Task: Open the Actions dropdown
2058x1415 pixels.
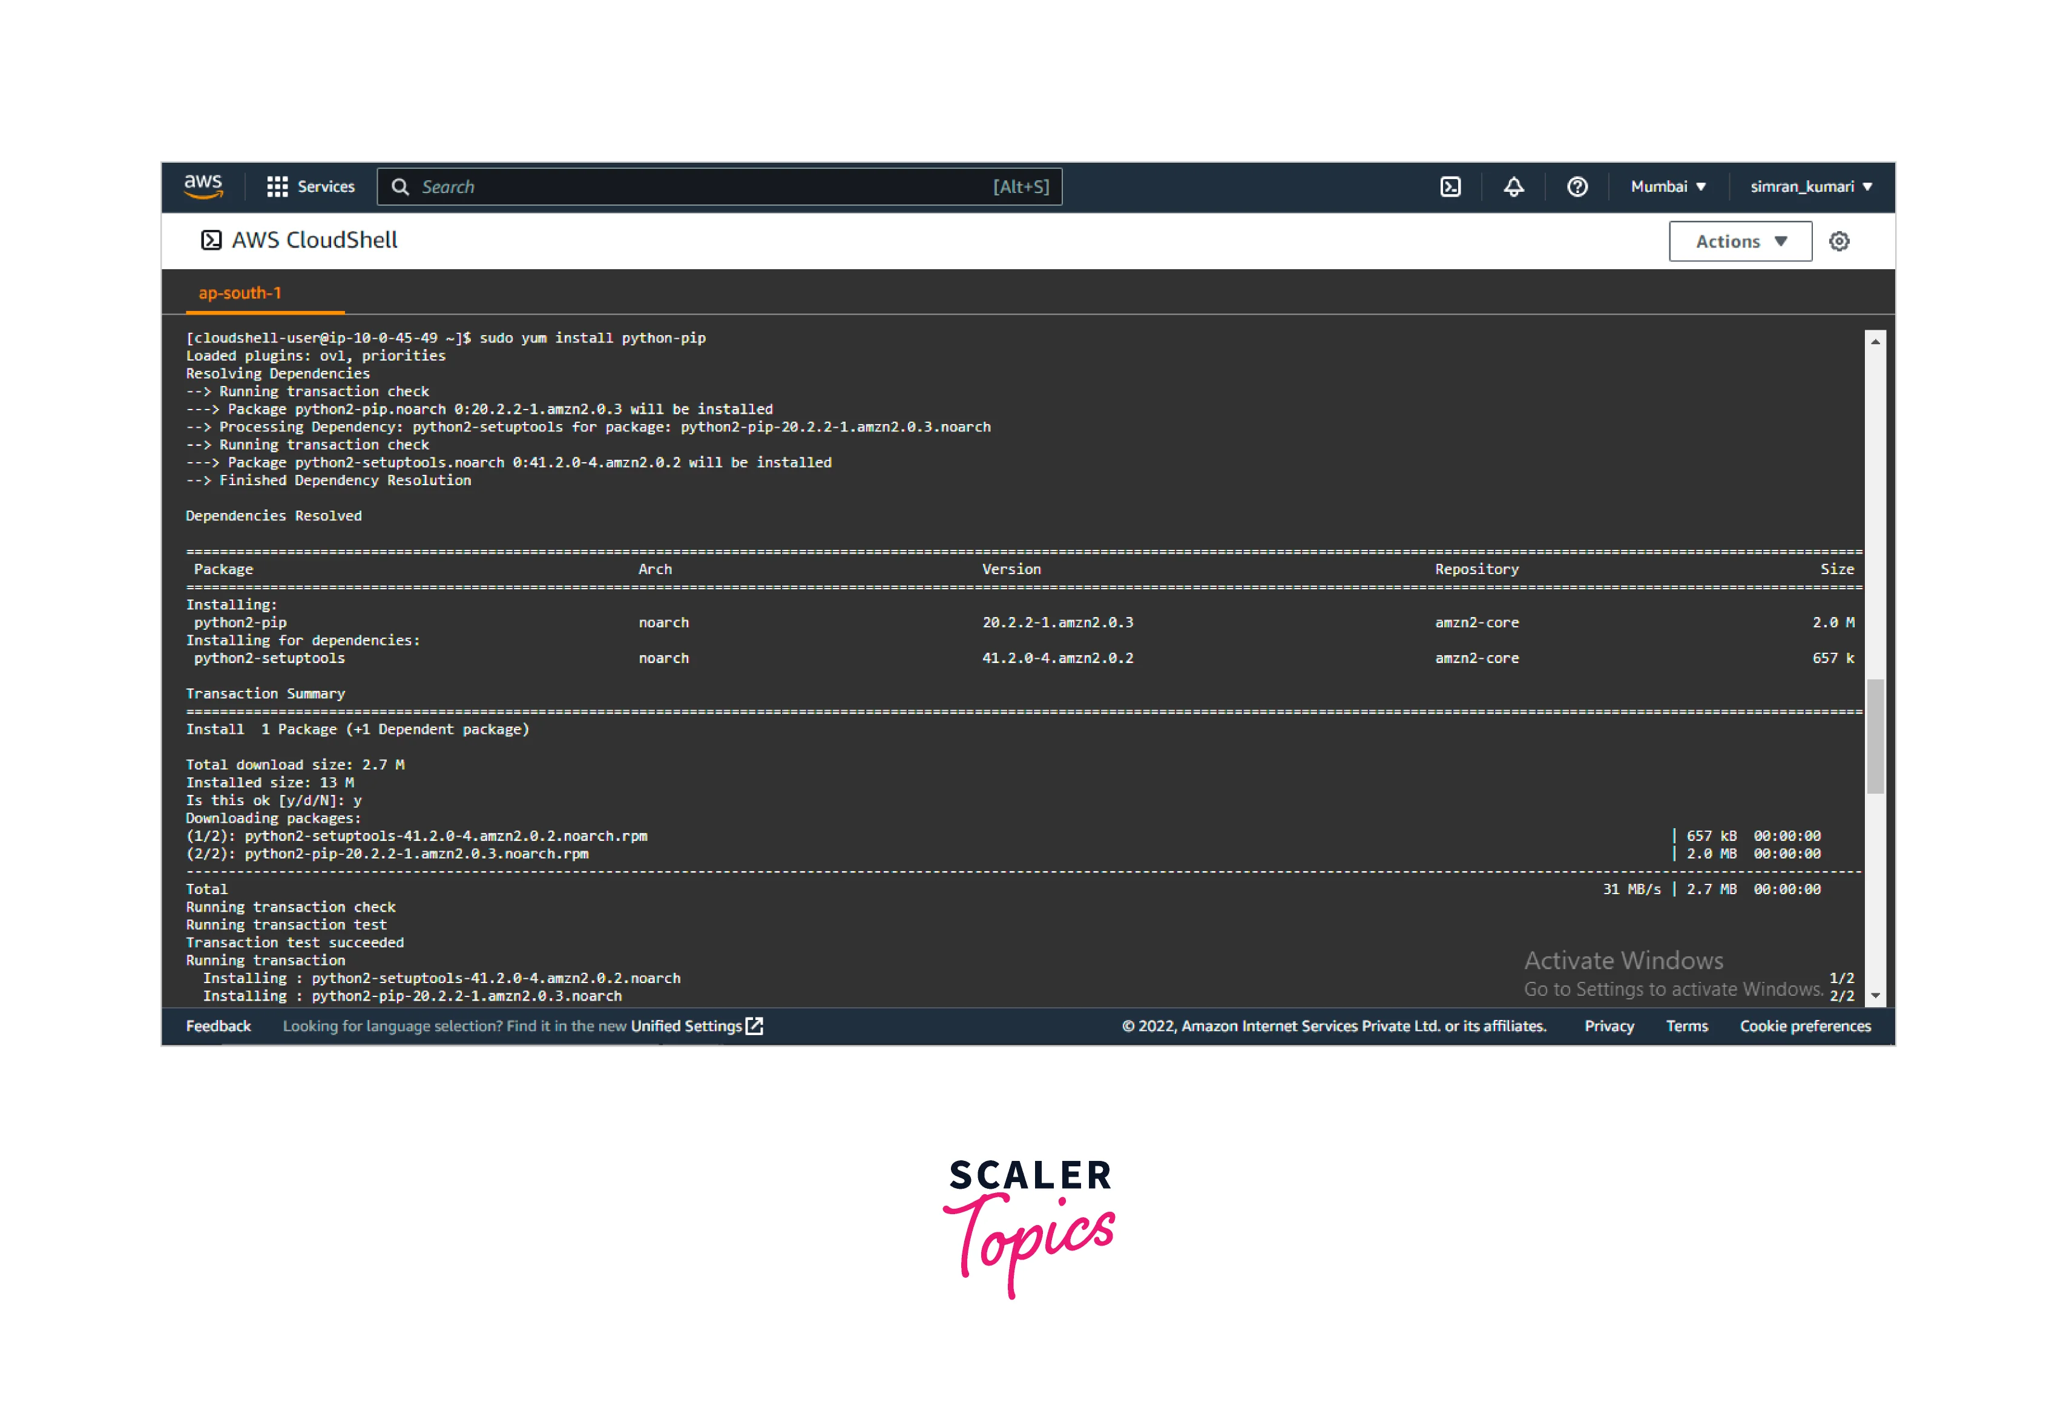Action: point(1740,240)
